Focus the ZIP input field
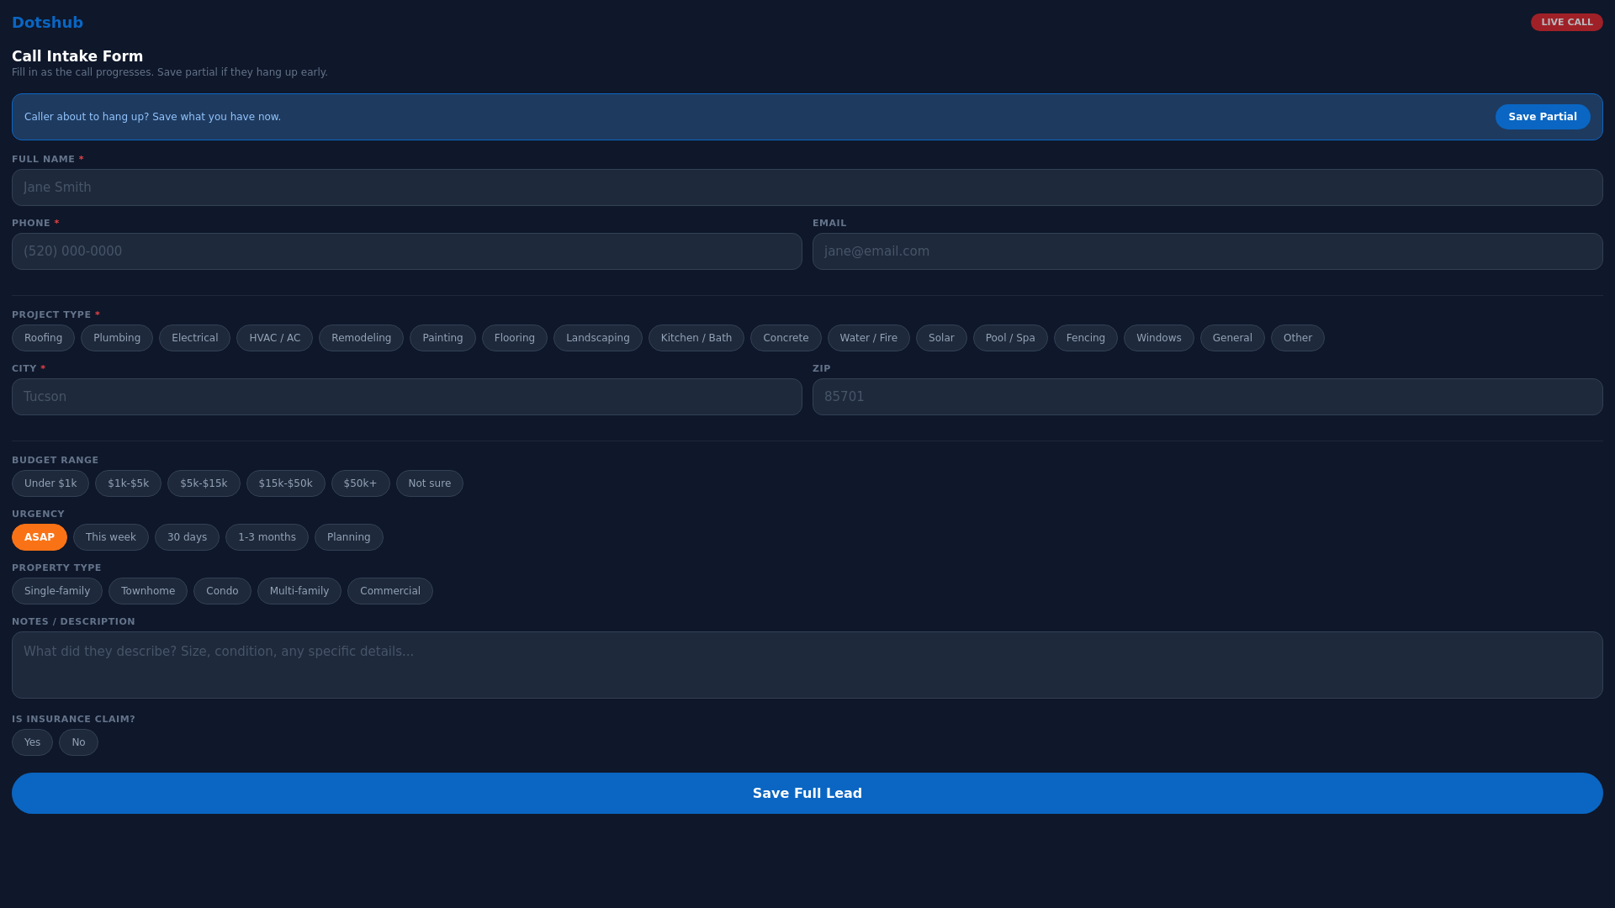This screenshot has width=1615, height=908. click(1208, 397)
